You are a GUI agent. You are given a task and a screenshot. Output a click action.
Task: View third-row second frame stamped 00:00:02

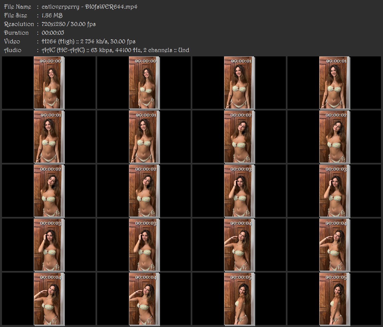(144, 191)
